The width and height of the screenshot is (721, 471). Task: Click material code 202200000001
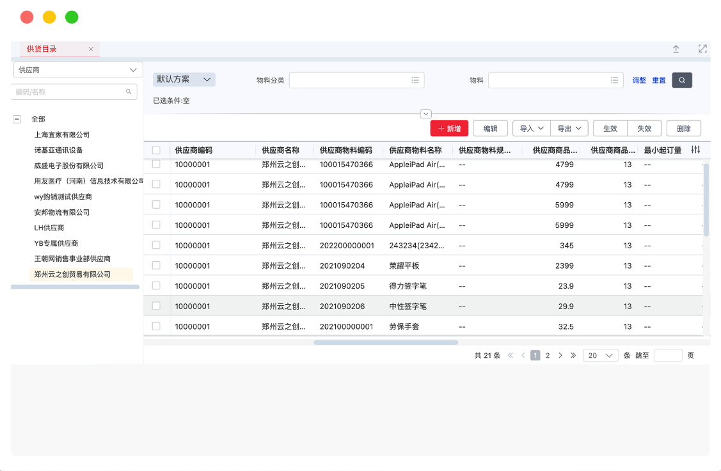[x=347, y=245]
